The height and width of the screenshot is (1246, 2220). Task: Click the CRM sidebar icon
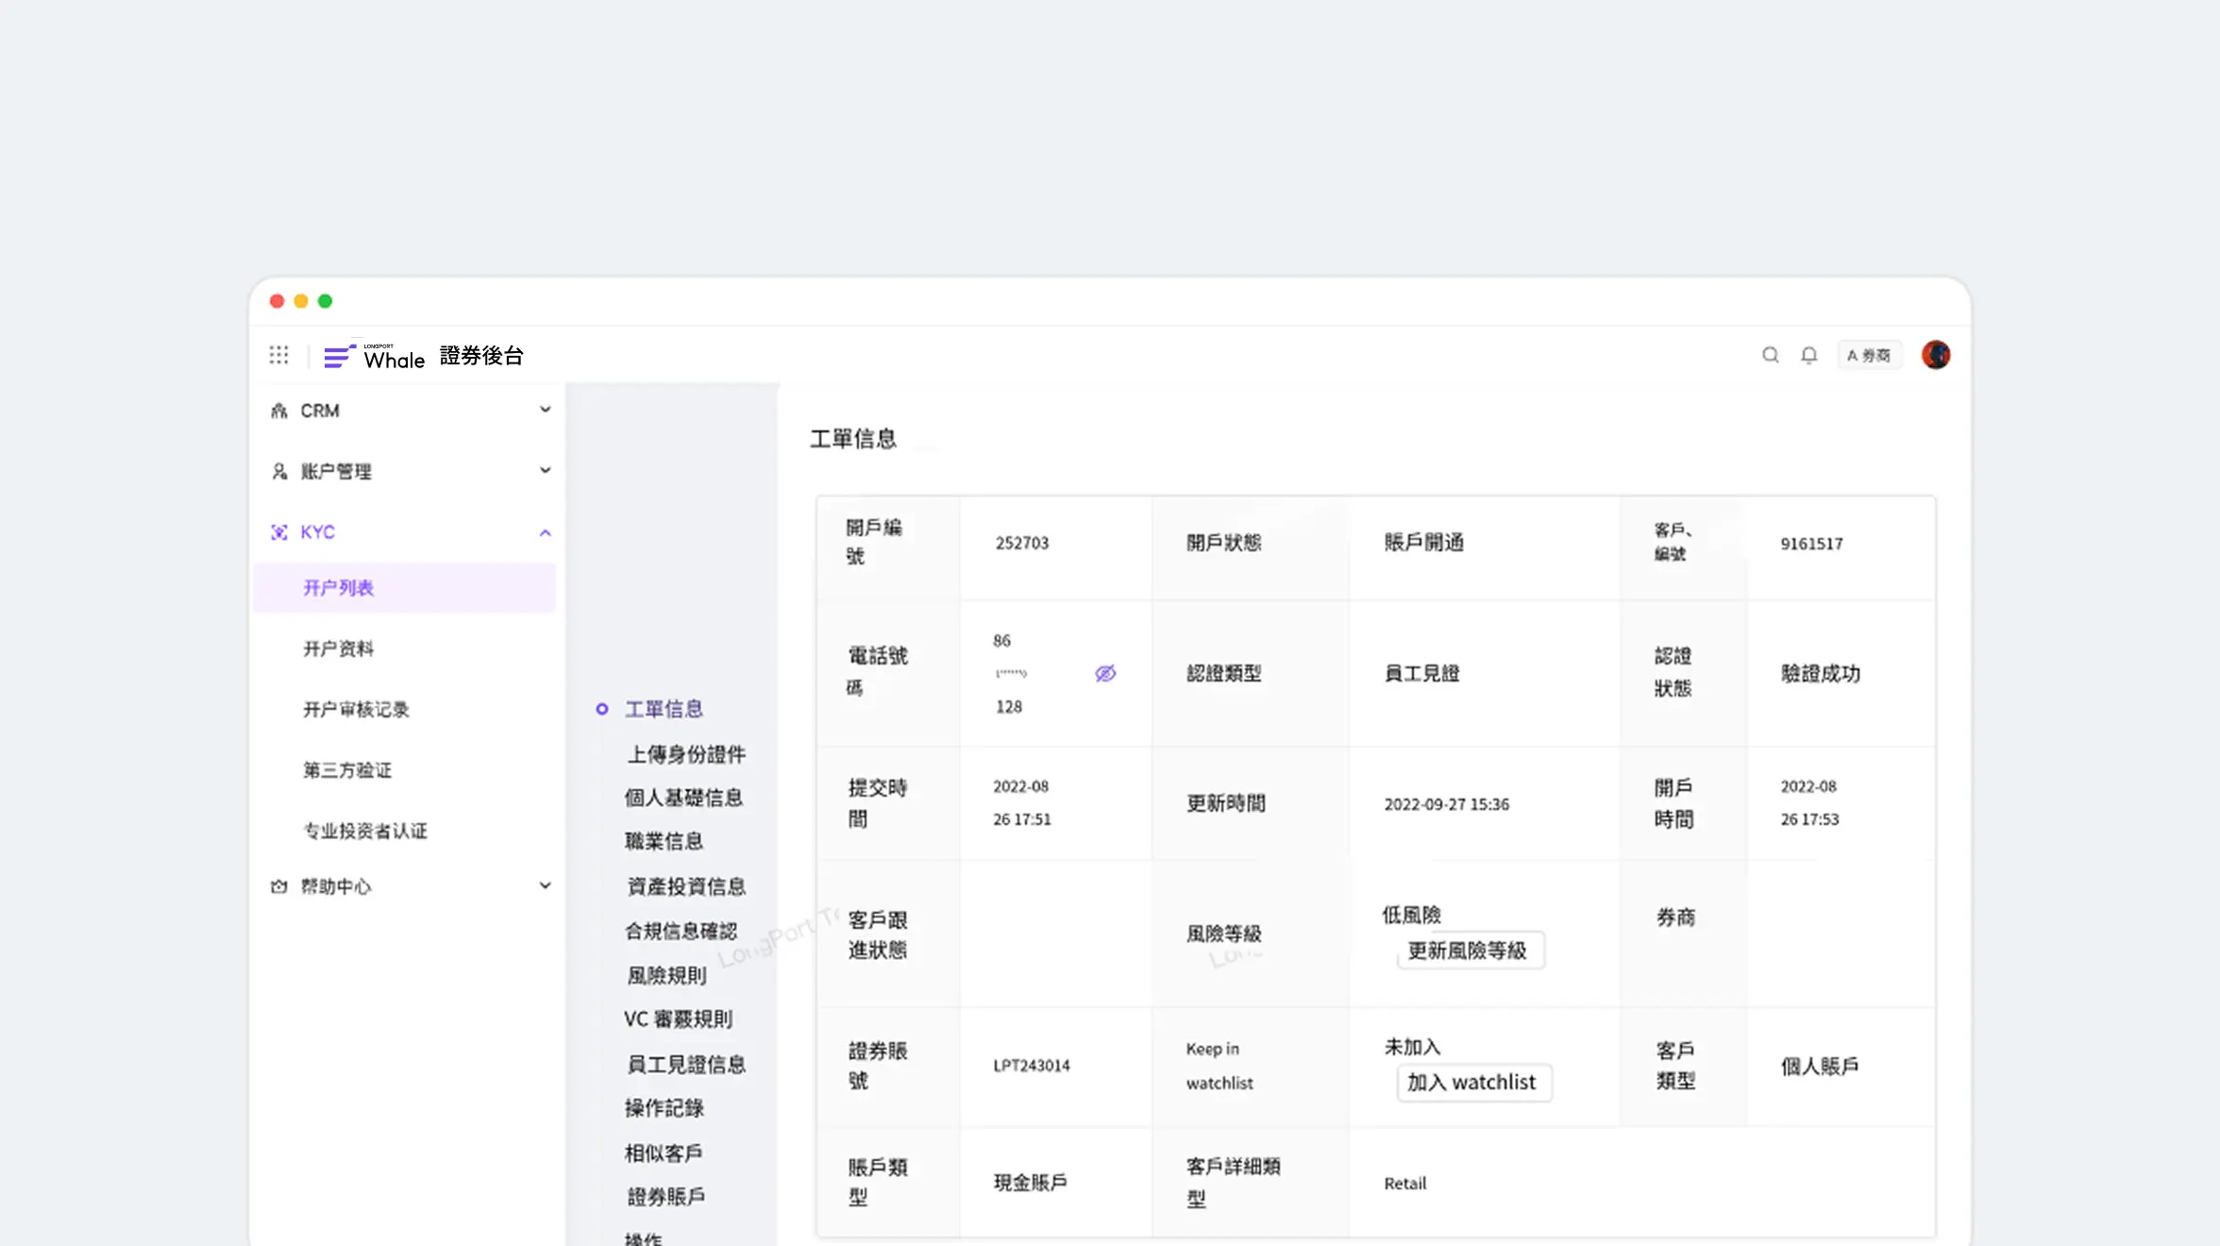tap(279, 412)
